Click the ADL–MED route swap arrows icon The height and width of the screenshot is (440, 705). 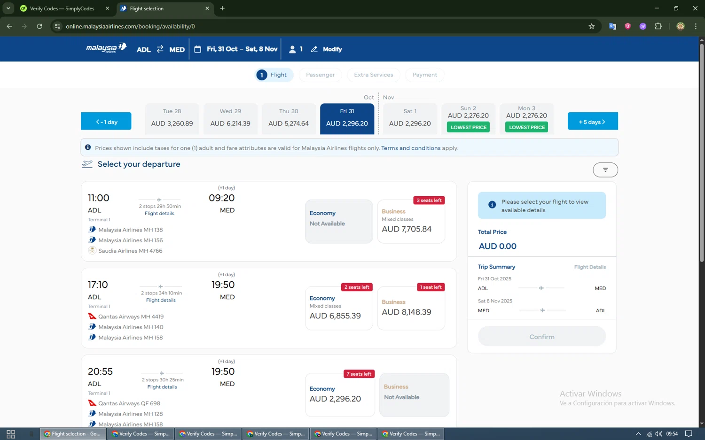pyautogui.click(x=160, y=49)
